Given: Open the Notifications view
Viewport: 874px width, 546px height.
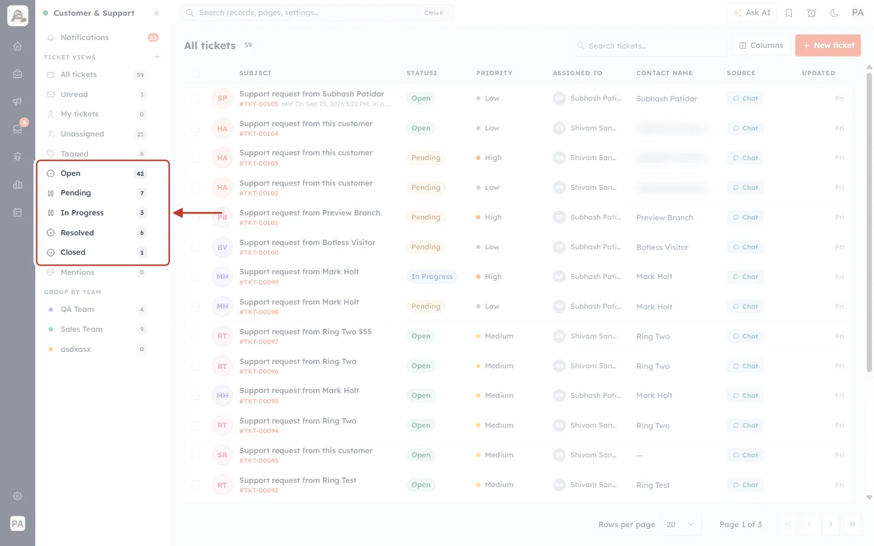Looking at the screenshot, I should [102, 38].
